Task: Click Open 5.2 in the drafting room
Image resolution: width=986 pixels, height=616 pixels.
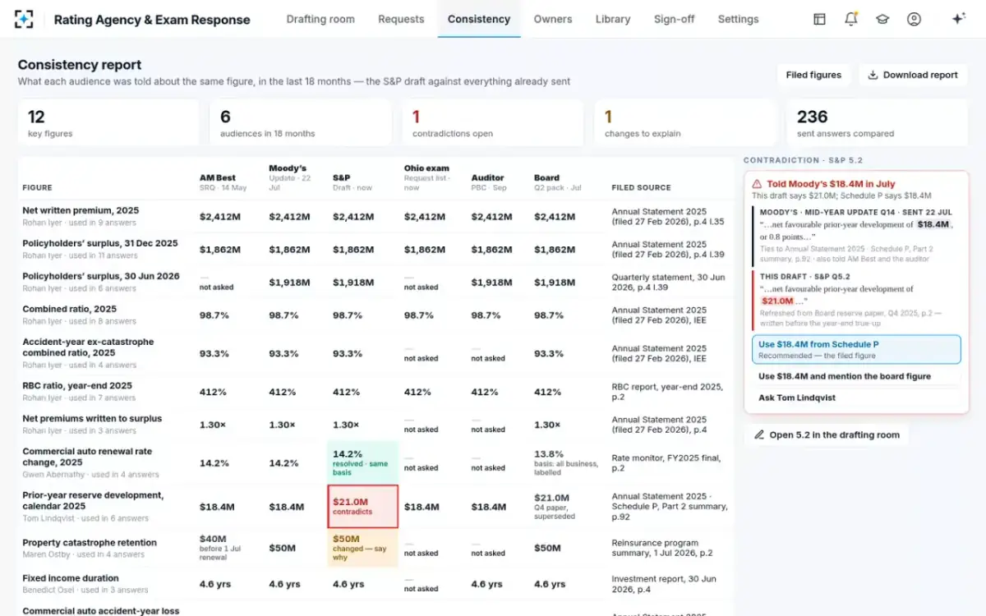Action: click(x=827, y=435)
